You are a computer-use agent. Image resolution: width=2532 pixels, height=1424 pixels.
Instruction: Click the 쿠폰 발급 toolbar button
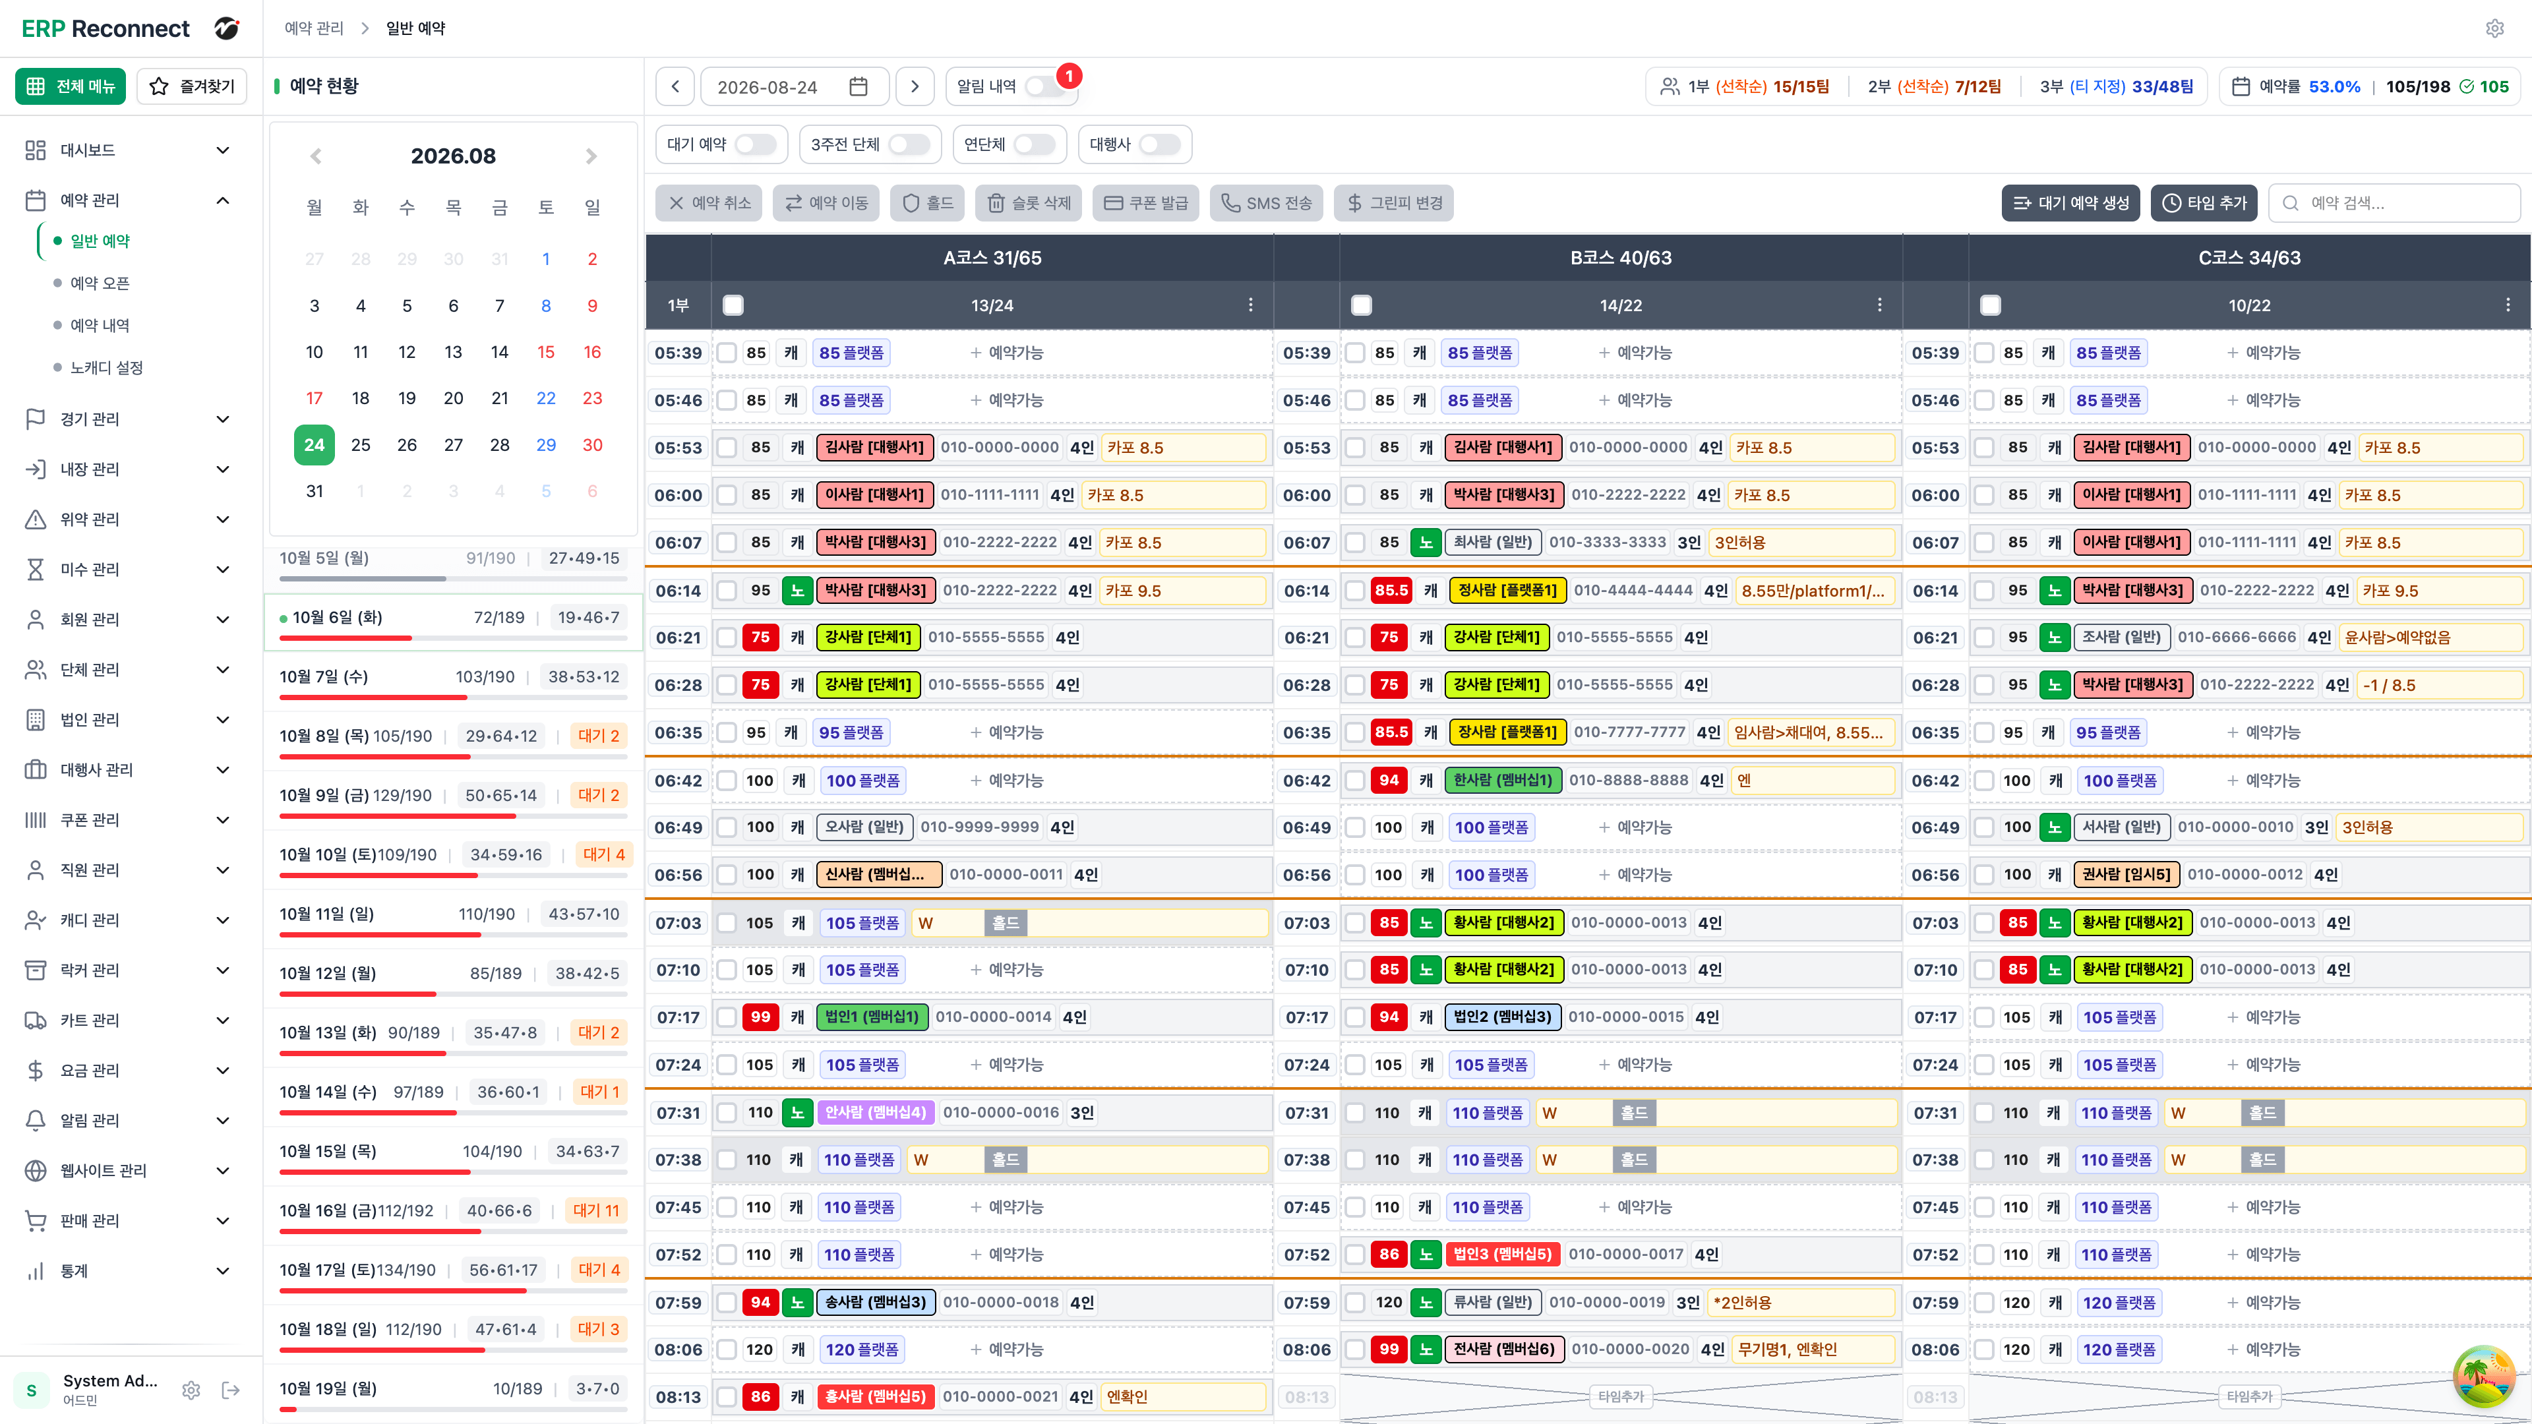point(1145,204)
